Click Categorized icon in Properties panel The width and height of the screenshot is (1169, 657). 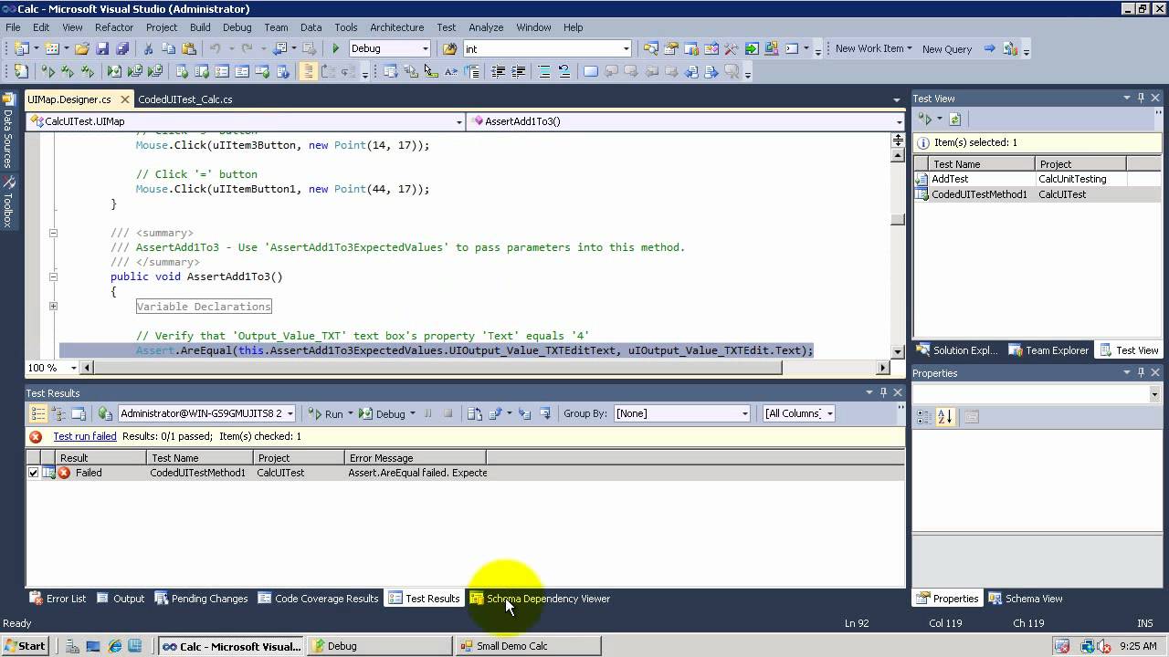coord(924,416)
